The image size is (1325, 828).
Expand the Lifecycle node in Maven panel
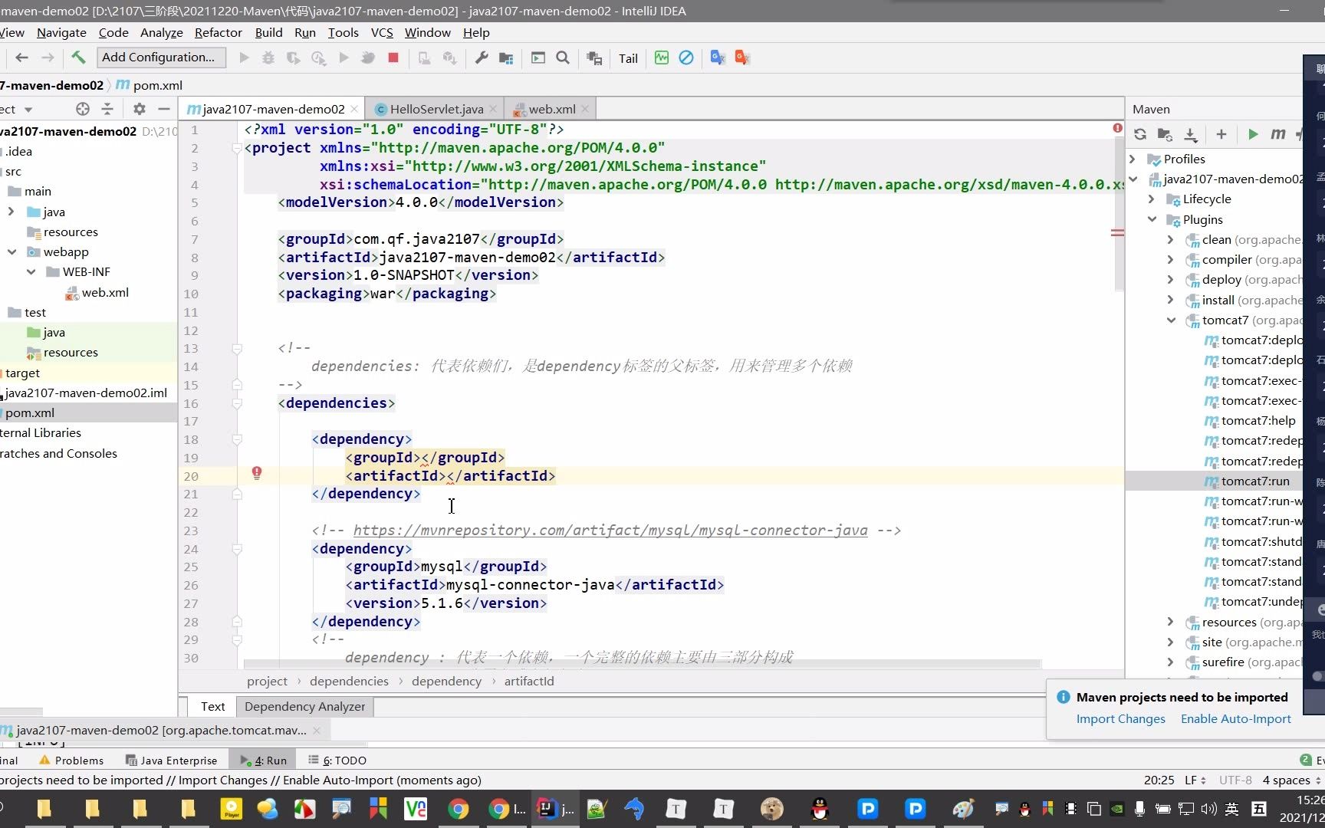coord(1152,199)
